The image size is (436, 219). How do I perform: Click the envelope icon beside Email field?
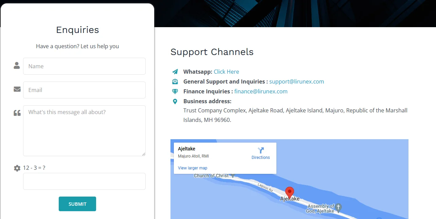tap(17, 89)
